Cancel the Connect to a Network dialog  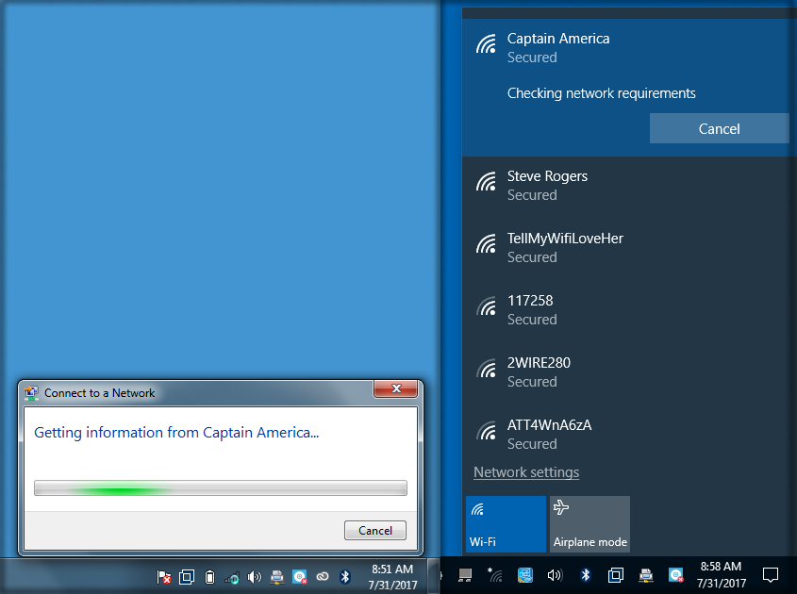(374, 530)
